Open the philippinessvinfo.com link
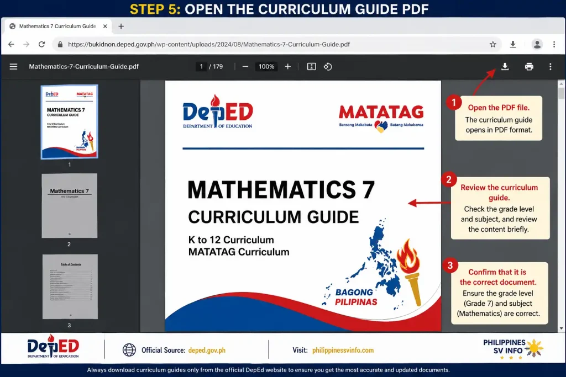The image size is (566, 377). tap(343, 350)
